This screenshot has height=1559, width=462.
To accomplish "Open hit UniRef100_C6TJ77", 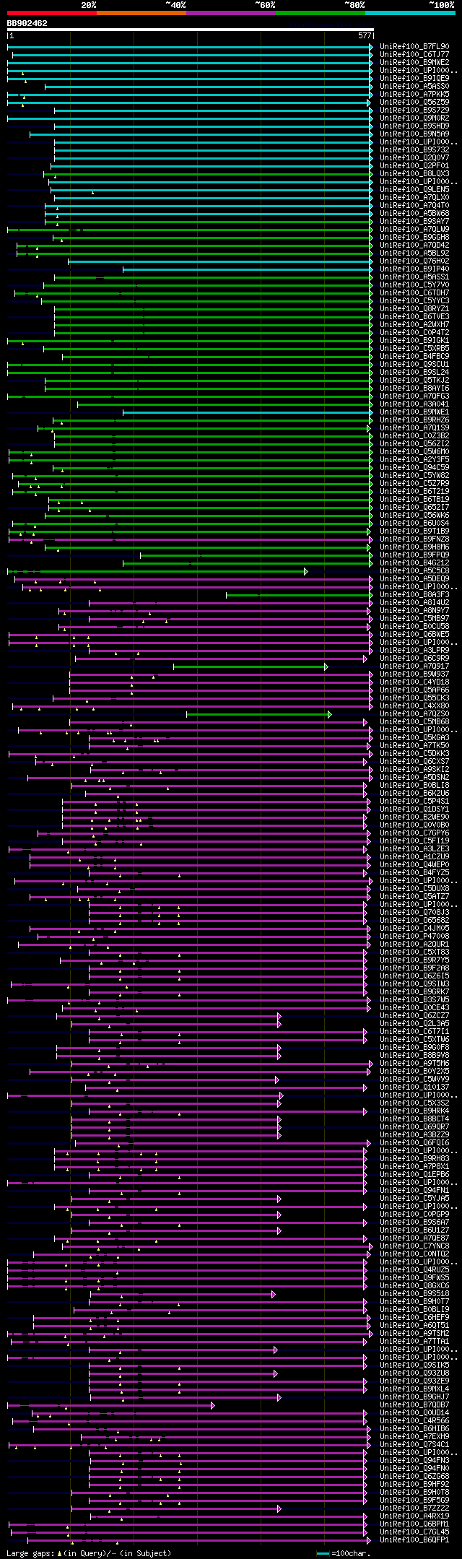I will pyautogui.click(x=414, y=54).
